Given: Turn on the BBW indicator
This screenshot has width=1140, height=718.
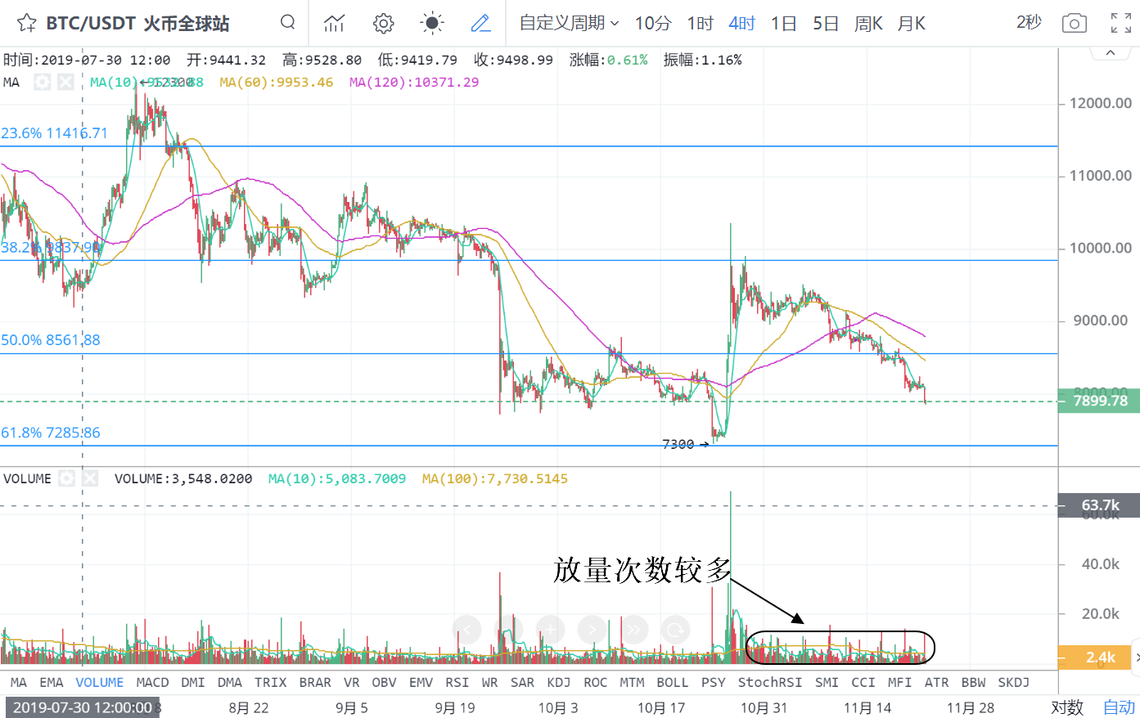Looking at the screenshot, I should pyautogui.click(x=974, y=682).
